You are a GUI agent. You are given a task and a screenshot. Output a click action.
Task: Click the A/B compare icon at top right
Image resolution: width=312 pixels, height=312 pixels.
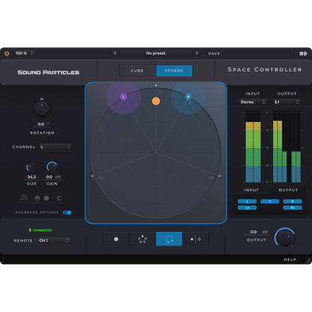pos(303,53)
